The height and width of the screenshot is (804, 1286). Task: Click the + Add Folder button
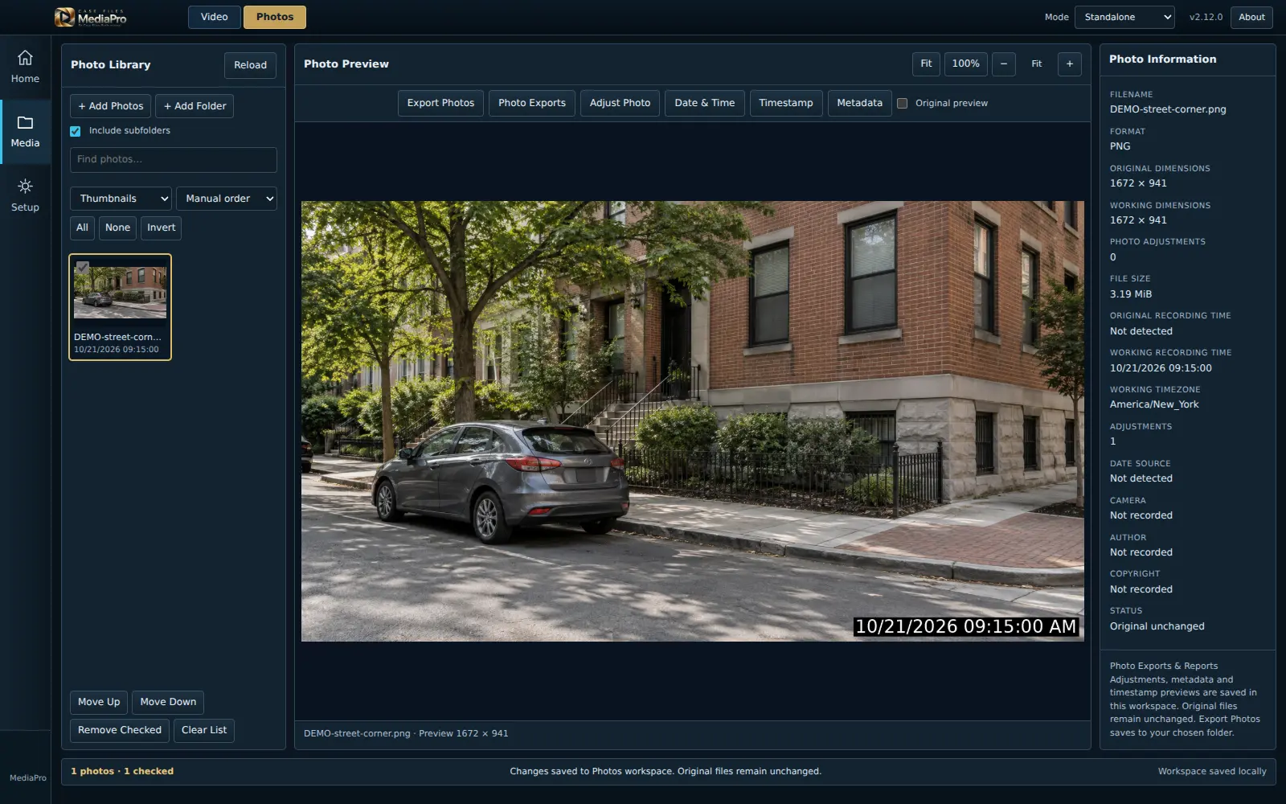pos(195,106)
